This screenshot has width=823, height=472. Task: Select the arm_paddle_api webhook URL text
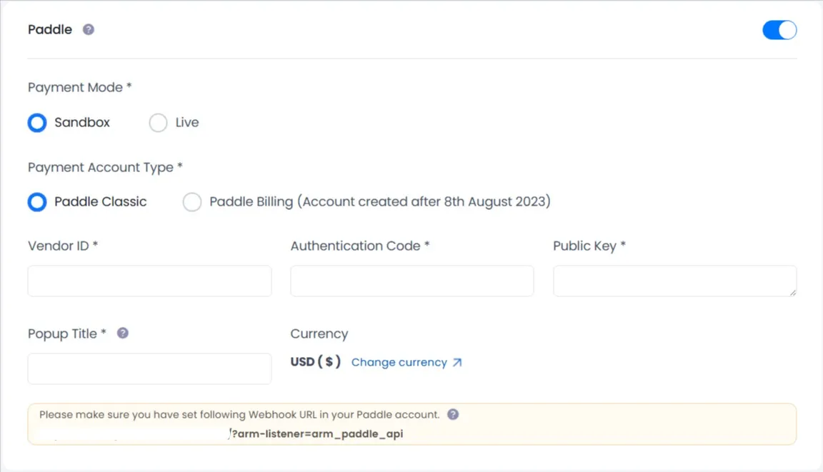(317, 433)
